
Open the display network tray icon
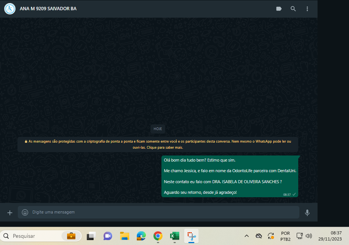tap(300, 236)
